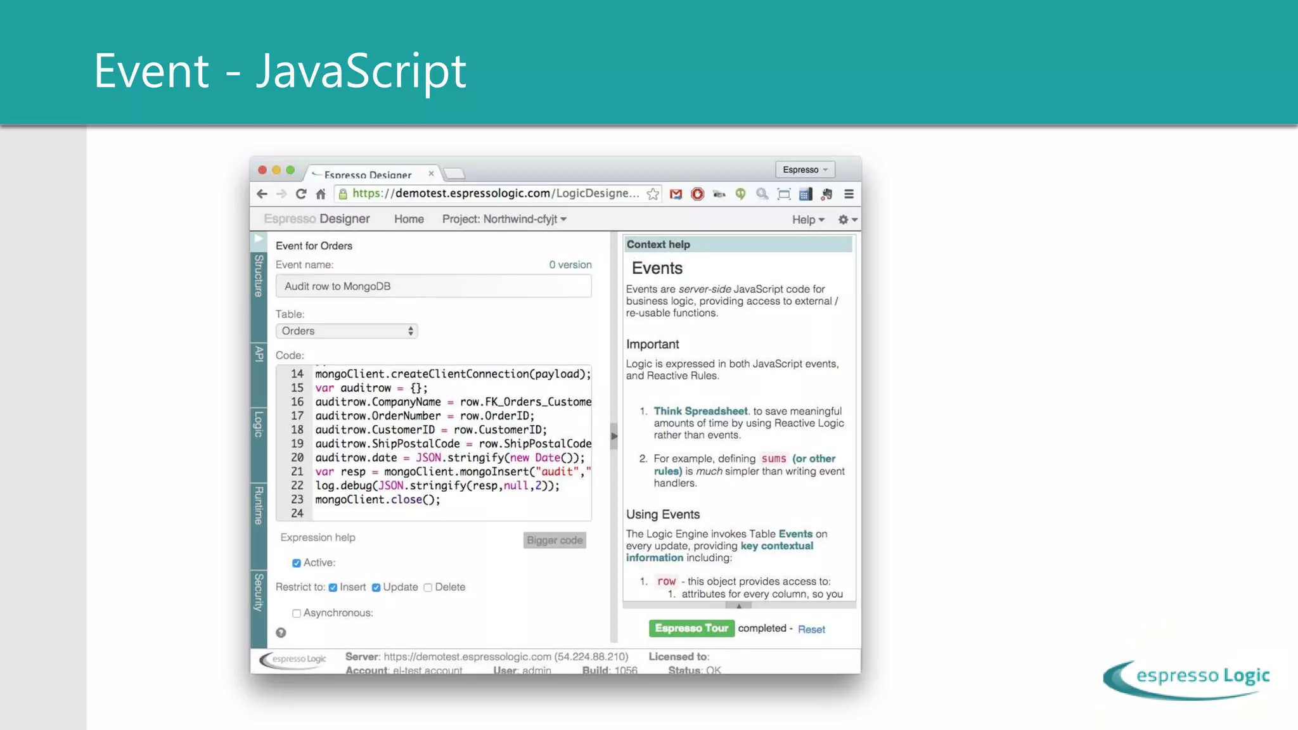Click code line 21 with mongoInsert
1298x730 pixels.
(453, 471)
